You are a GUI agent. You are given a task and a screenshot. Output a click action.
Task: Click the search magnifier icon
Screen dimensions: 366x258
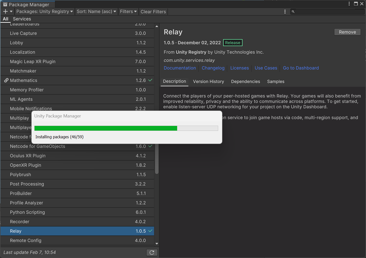pos(293,12)
